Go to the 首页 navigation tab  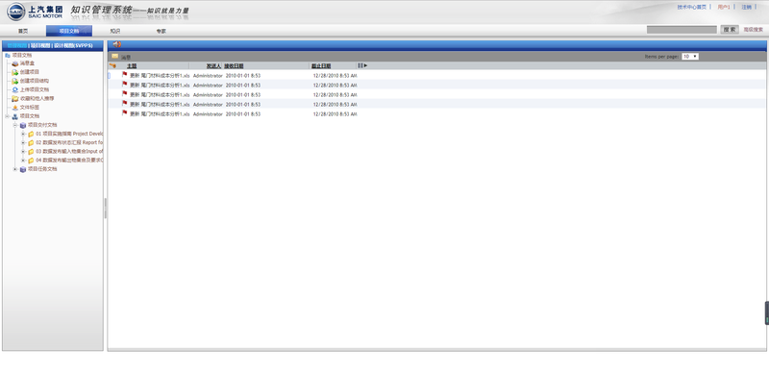click(x=23, y=31)
